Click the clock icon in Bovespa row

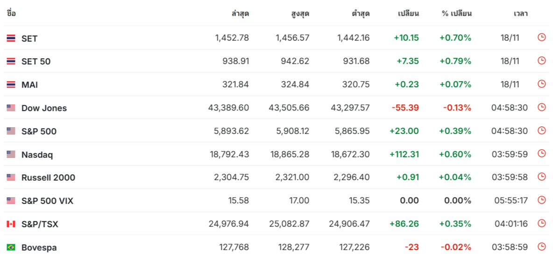(541, 247)
